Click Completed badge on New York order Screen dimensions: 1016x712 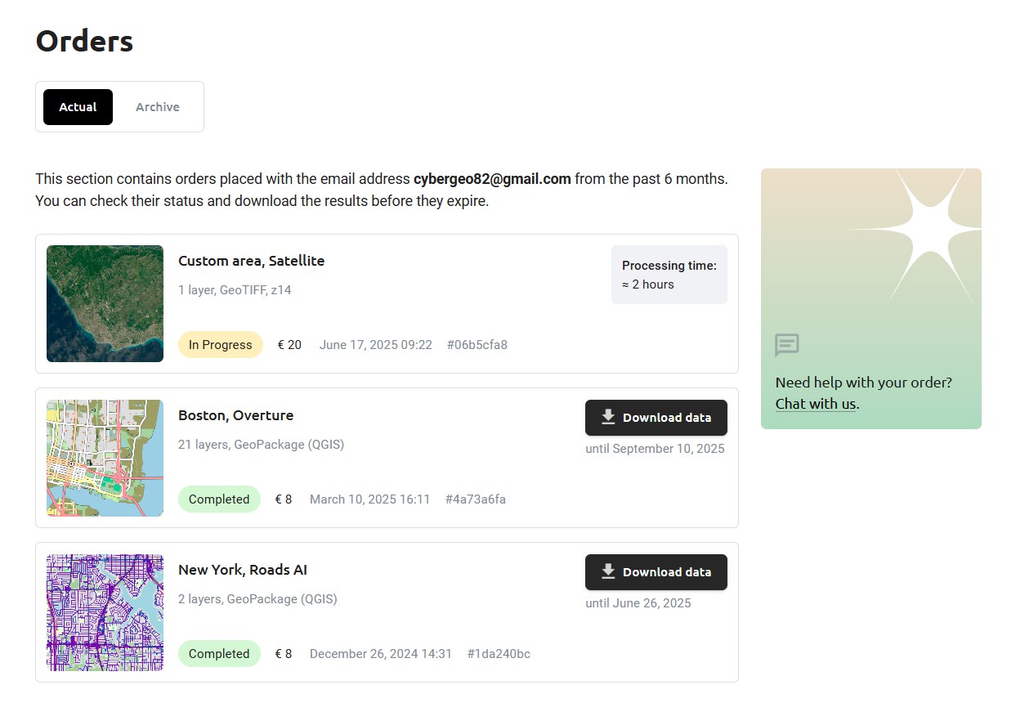tap(219, 654)
